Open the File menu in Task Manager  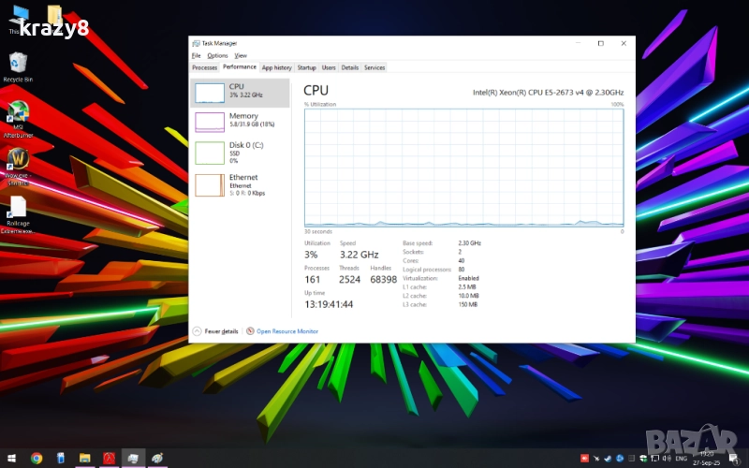[197, 55]
